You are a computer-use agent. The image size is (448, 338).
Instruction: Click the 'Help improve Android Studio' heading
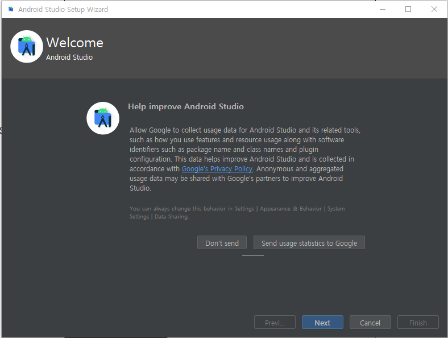click(x=186, y=106)
